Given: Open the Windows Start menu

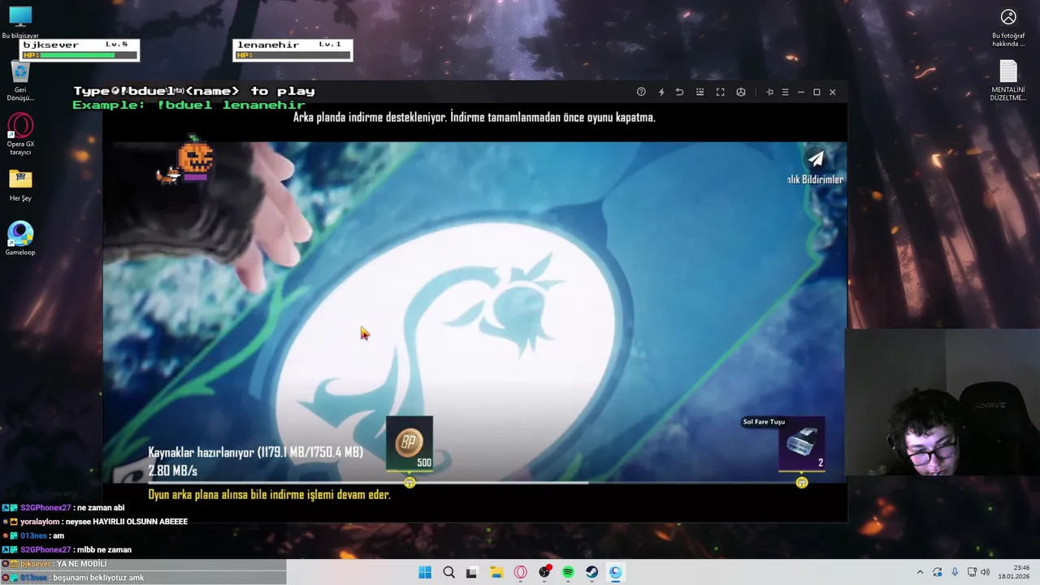Looking at the screenshot, I should tap(425, 572).
